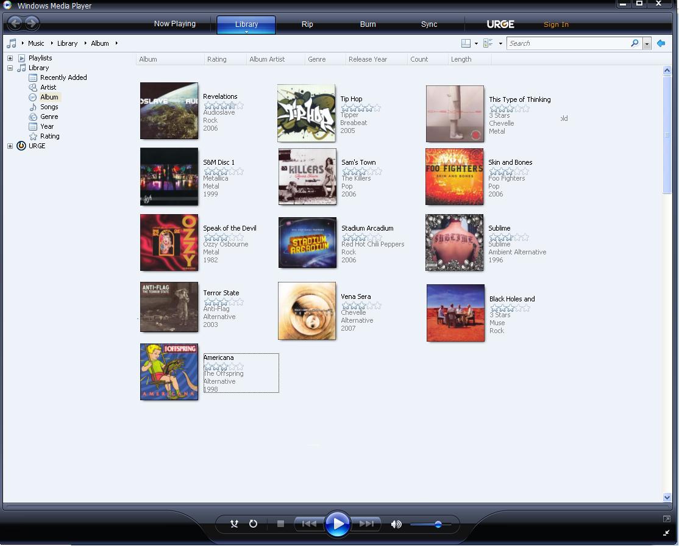Open the Library tab menu arrow
The height and width of the screenshot is (546, 679).
click(246, 32)
